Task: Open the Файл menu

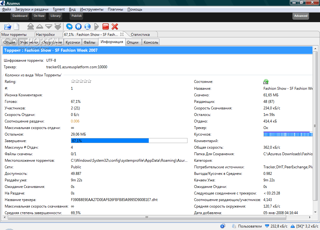Action: 7,9
